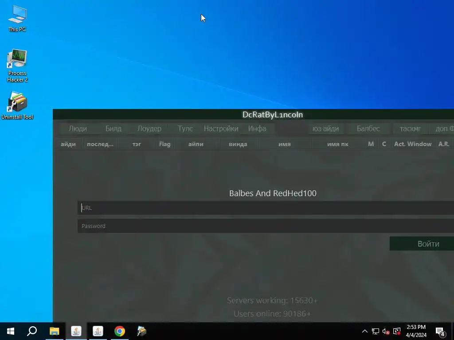Open the Лоудер tab
Image resolution: width=454 pixels, height=340 pixels.
coord(149,129)
